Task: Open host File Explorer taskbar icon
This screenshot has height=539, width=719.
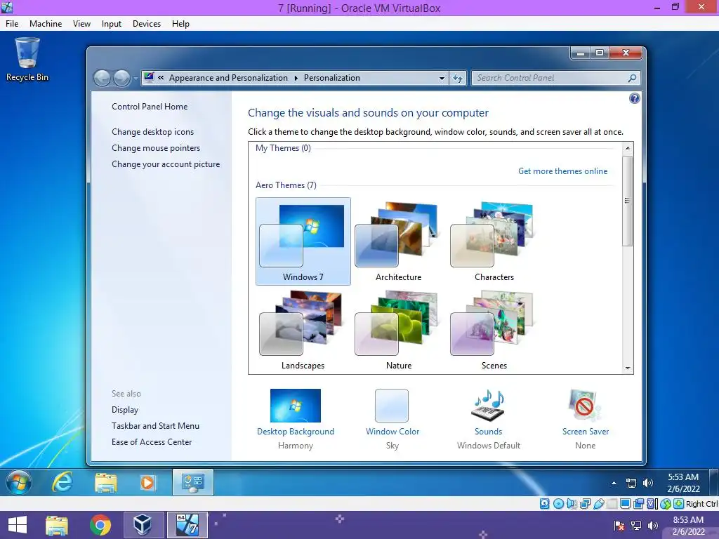Action: [x=57, y=525]
